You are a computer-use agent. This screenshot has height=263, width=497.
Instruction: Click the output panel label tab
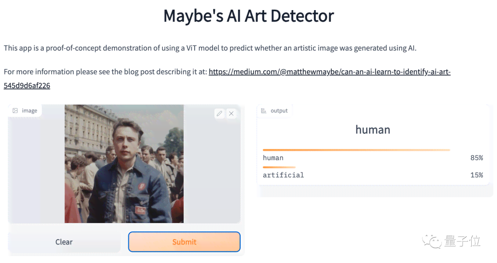(274, 111)
